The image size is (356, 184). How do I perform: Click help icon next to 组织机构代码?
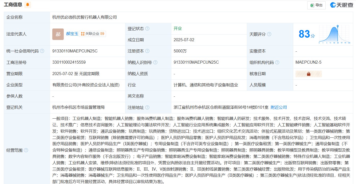click(x=277, y=62)
